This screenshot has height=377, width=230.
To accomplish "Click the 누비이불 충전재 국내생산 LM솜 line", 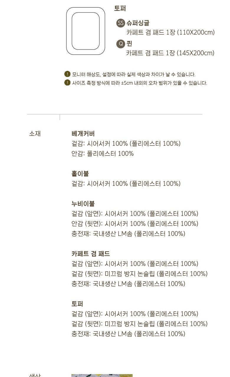I will coord(128,234).
